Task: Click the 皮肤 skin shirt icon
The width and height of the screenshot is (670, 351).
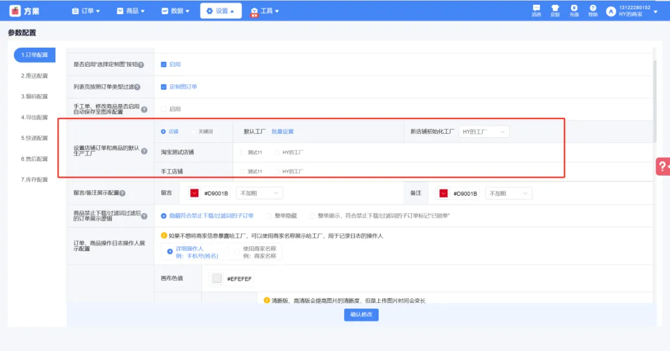Action: 555,9
